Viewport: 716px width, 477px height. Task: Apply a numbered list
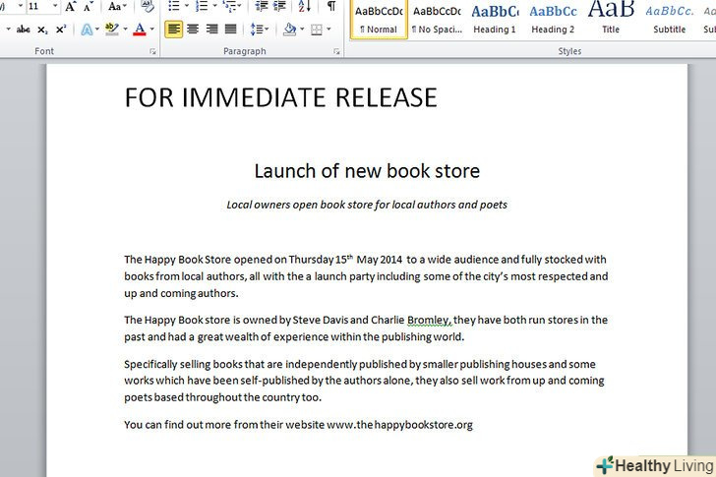[x=202, y=6]
